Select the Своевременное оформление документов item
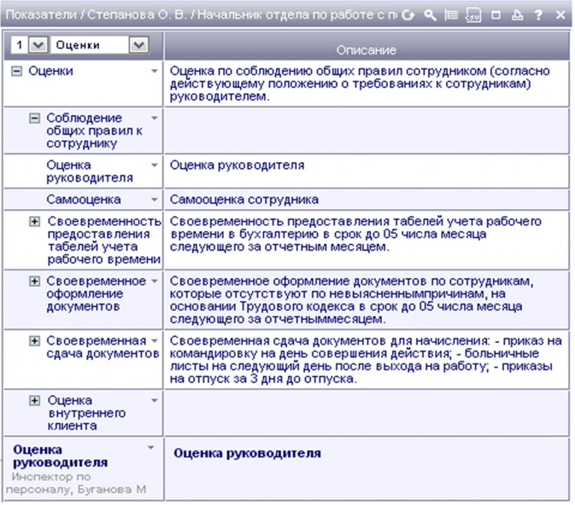Viewport: 575px width, 505px height. pyautogui.click(x=96, y=294)
